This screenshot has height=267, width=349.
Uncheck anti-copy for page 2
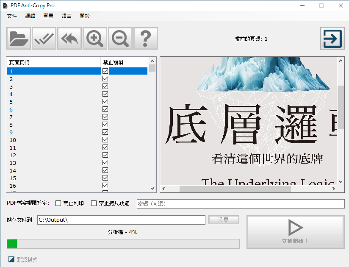tap(105, 78)
